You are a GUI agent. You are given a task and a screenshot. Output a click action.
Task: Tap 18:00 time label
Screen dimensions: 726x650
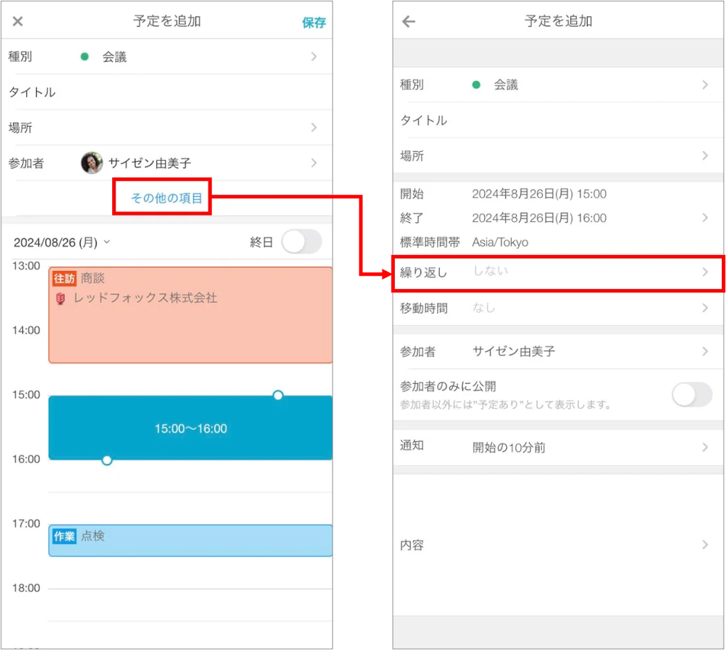[26, 588]
